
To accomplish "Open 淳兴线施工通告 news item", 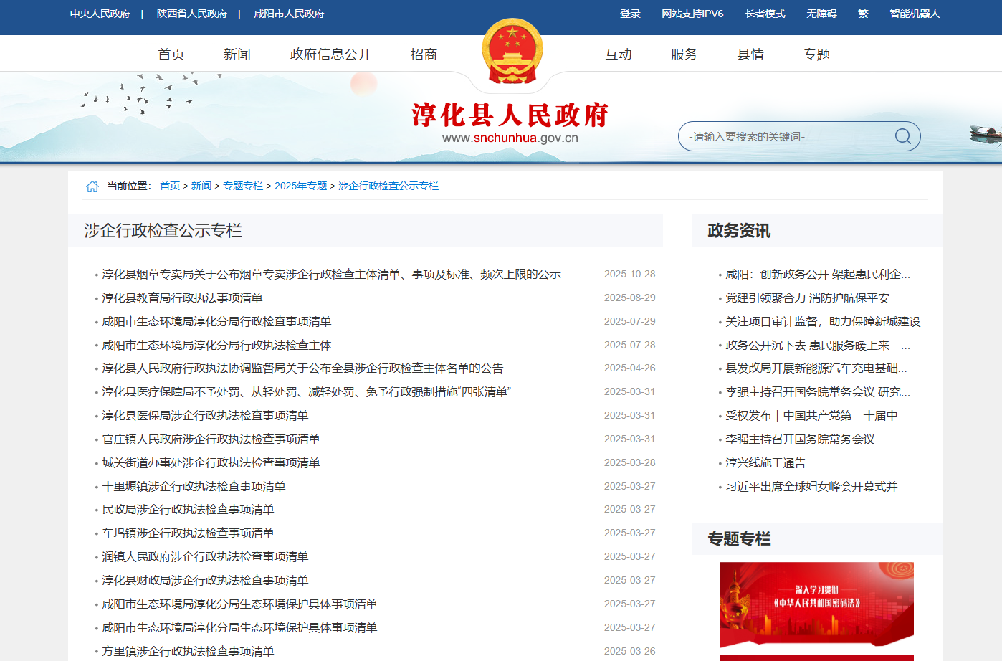I will click(765, 462).
